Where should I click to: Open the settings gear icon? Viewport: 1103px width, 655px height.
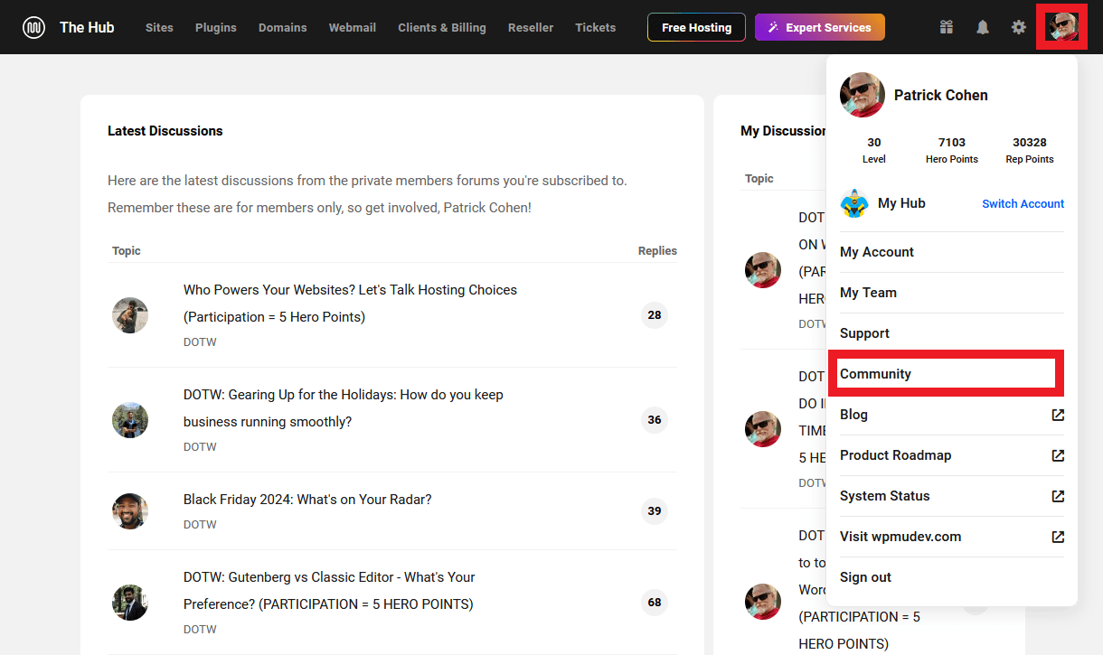[1019, 27]
